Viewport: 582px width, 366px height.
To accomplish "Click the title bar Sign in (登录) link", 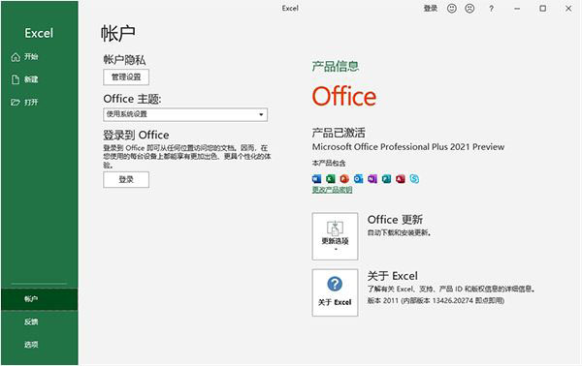I will pos(431,9).
